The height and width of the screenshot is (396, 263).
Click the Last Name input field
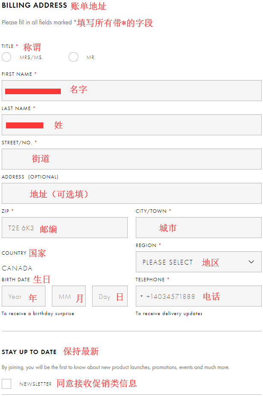(x=131, y=125)
